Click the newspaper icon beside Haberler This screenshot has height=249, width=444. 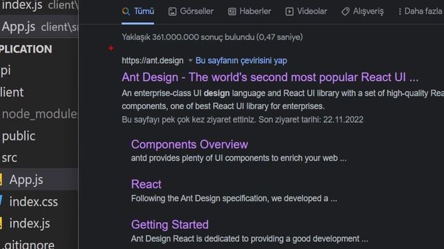[x=232, y=12]
